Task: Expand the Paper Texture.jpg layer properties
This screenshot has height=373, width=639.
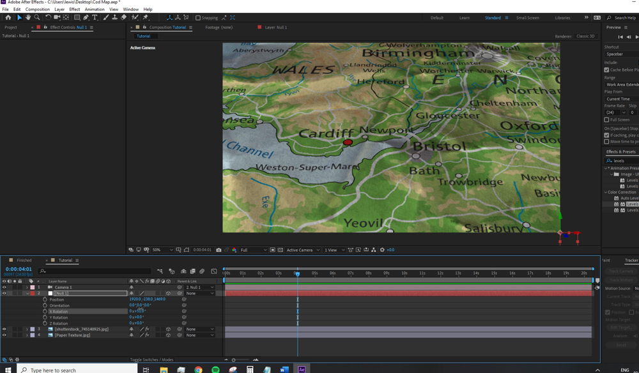Action: 27,335
